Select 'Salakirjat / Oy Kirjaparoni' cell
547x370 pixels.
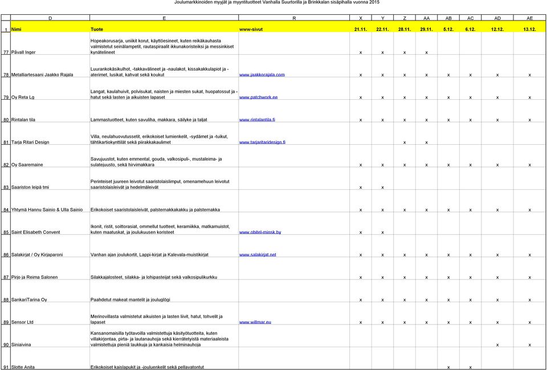[x=50, y=246]
